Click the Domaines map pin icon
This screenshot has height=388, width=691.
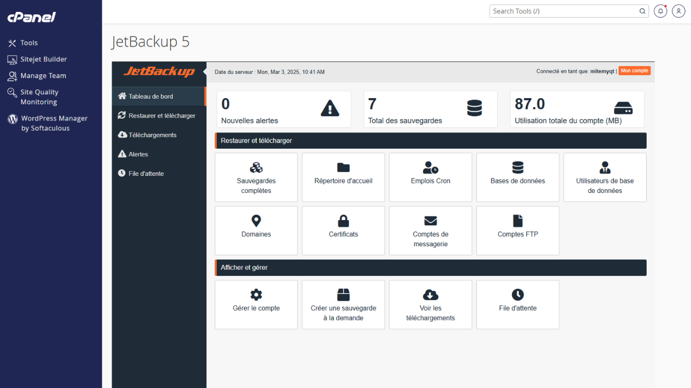[x=256, y=221]
